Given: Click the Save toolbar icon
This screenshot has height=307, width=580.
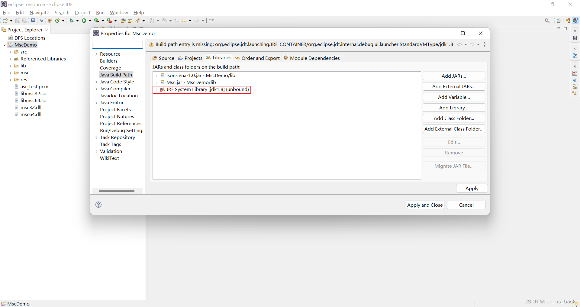Looking at the screenshot, I should coord(18,21).
